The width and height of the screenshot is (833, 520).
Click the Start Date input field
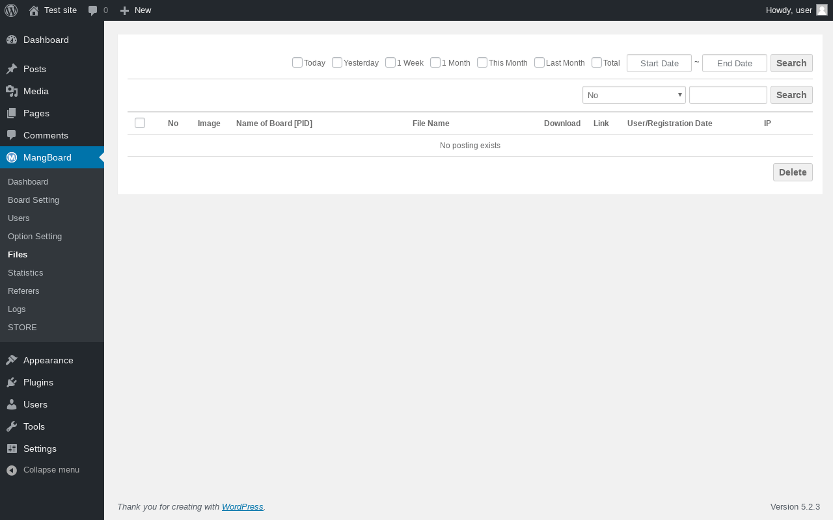point(659,63)
